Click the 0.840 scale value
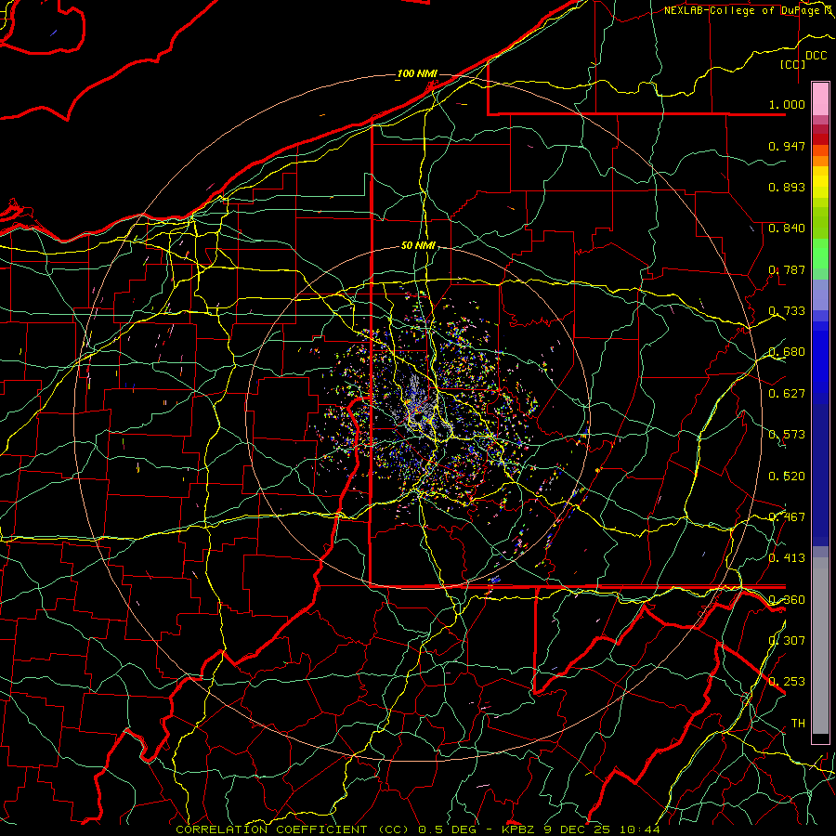 pyautogui.click(x=787, y=229)
